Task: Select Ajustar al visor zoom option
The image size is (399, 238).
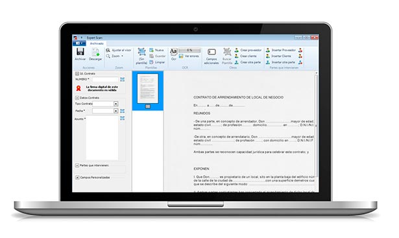Action: (x=119, y=51)
